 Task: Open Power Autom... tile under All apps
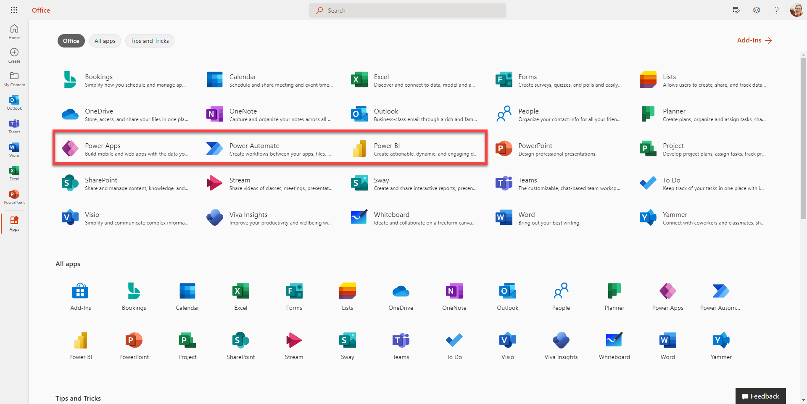pyautogui.click(x=720, y=296)
